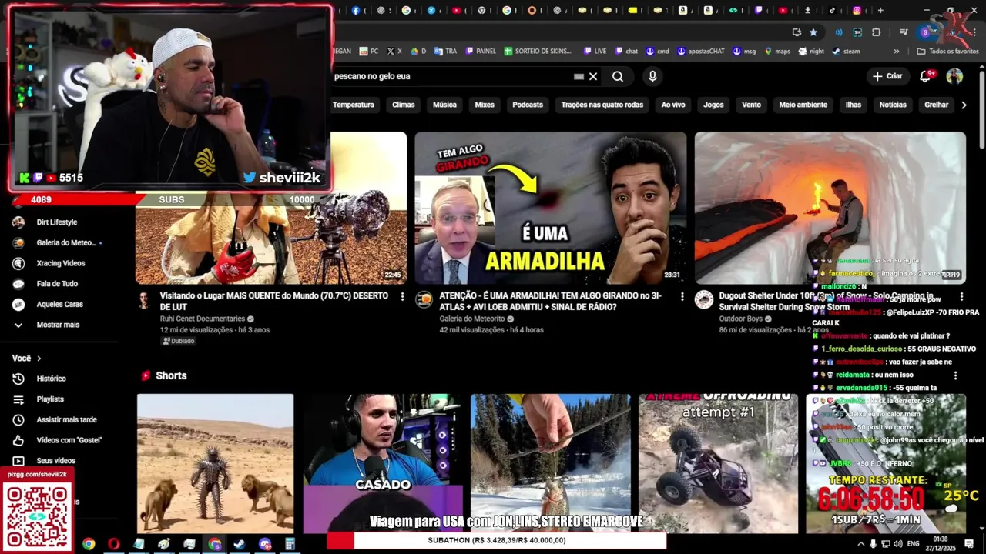Screen dimensions: 986x554
Task: Open the on-screen keyboard icon in search box
Action: tap(579, 76)
